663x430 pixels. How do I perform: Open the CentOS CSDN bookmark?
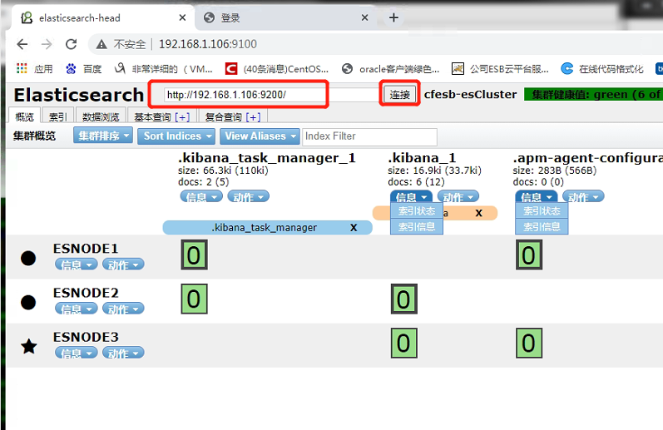276,68
